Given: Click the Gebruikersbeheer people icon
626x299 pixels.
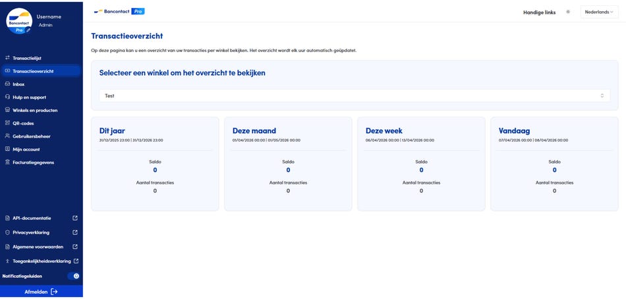Looking at the screenshot, I should 7,136.
